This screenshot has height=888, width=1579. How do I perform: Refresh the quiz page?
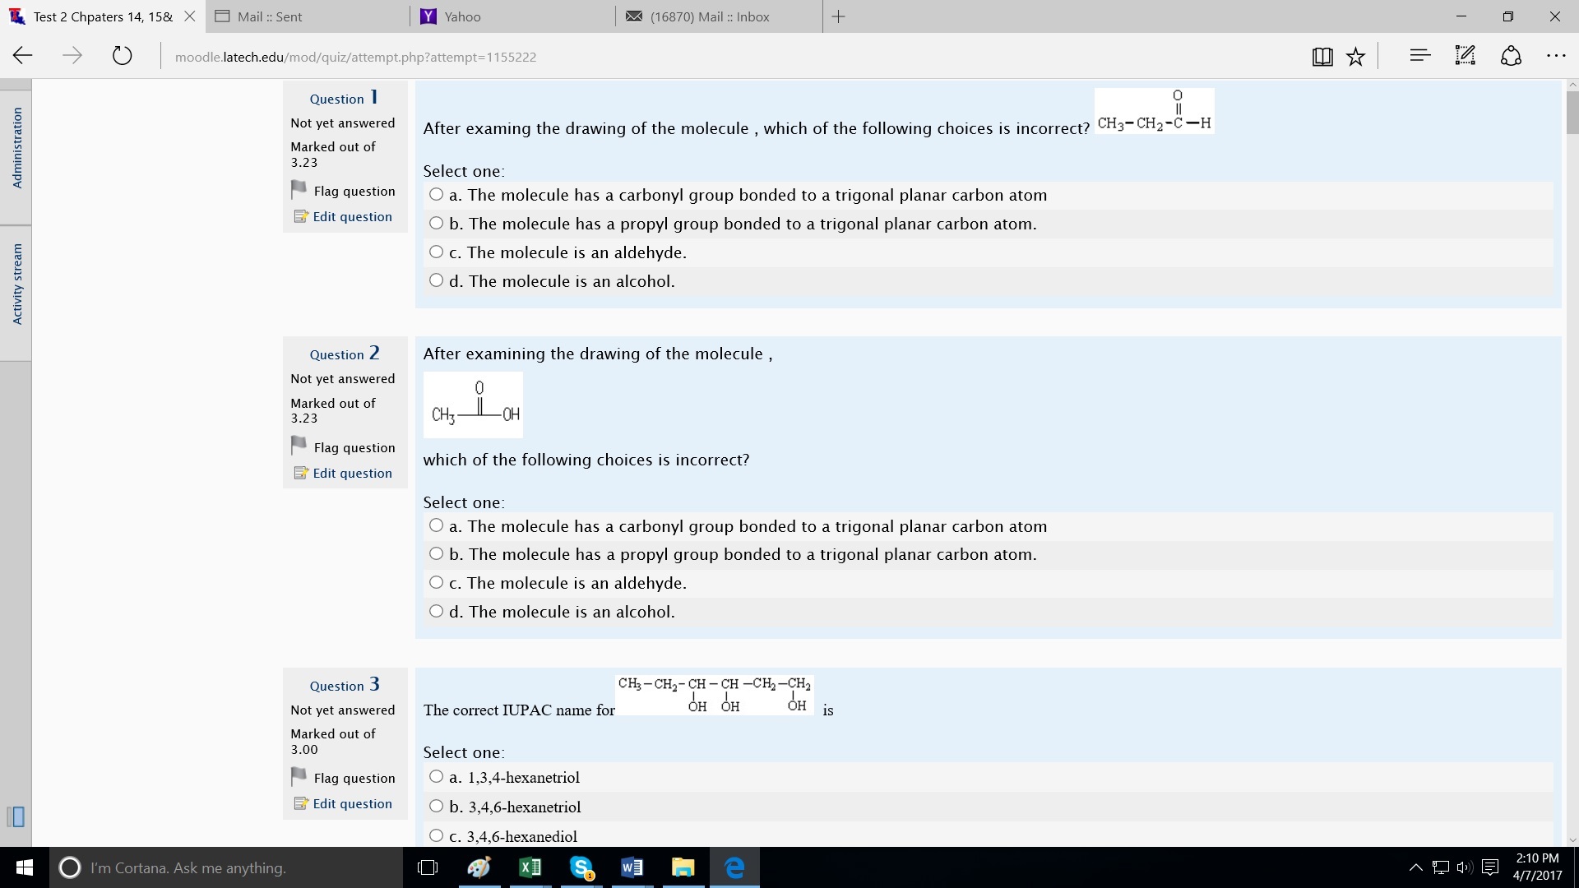(x=122, y=56)
